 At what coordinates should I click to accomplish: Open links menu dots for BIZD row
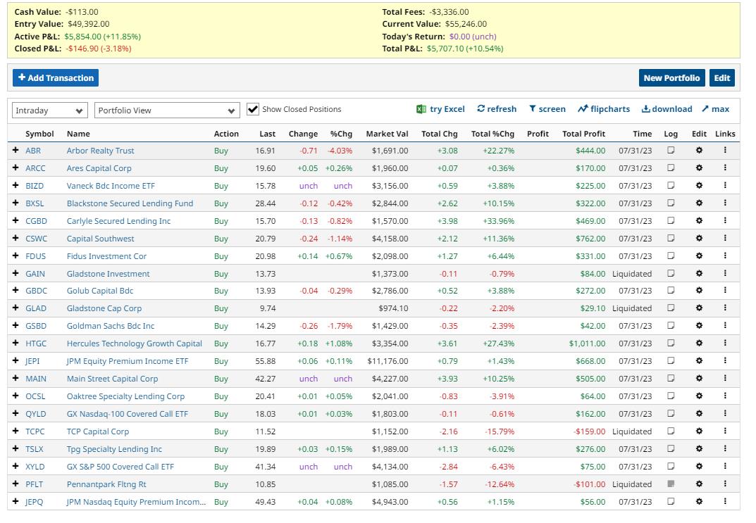point(725,185)
